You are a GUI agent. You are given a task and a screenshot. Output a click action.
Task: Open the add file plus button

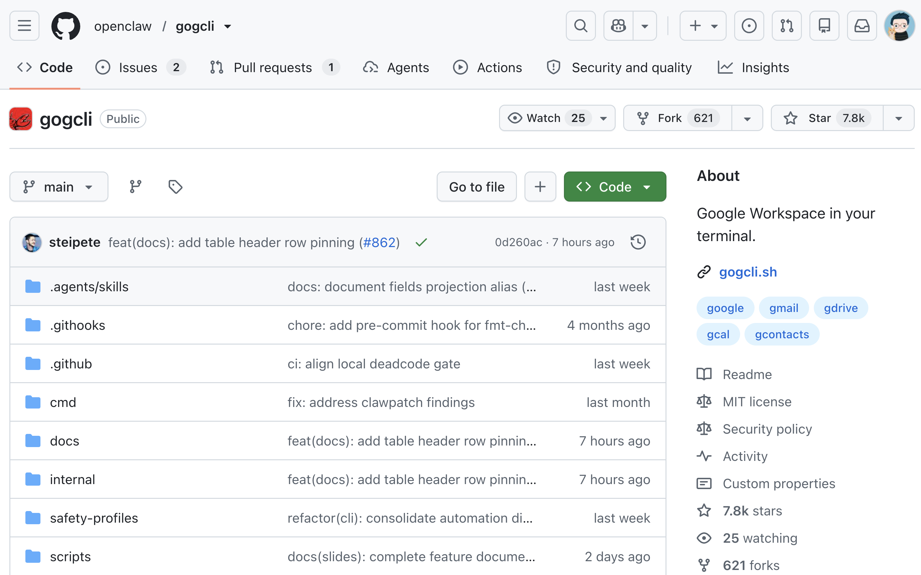tap(540, 187)
